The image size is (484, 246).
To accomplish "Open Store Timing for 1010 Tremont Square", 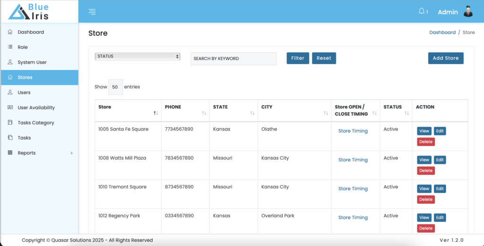I will tap(353, 189).
